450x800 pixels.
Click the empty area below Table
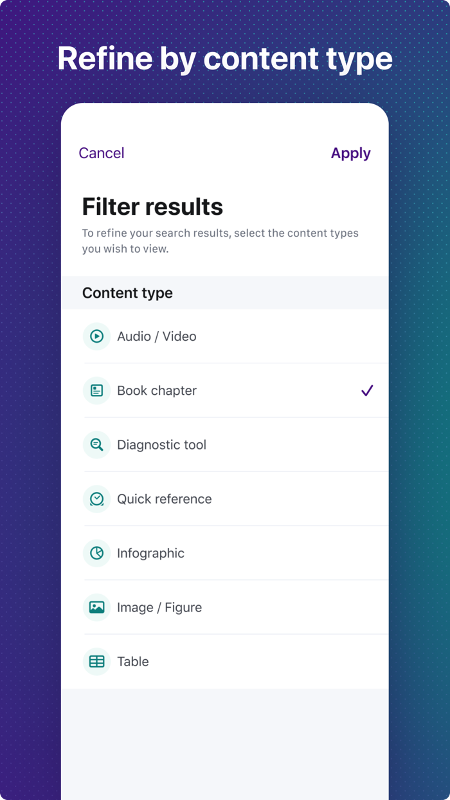coord(225,740)
